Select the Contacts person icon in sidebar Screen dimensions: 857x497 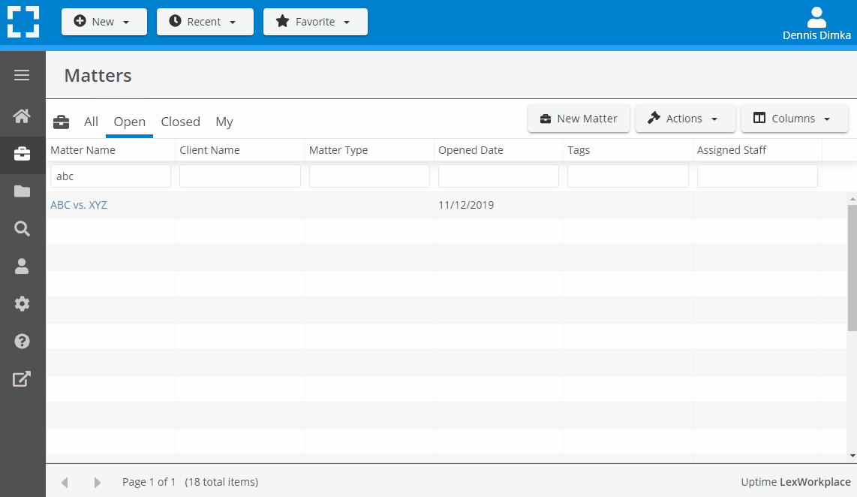22,267
